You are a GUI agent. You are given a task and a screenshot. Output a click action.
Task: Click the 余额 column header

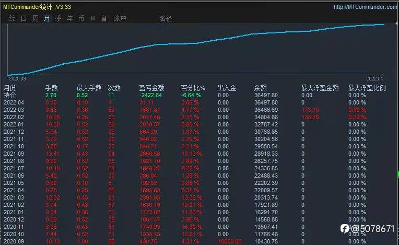[x=260, y=88]
